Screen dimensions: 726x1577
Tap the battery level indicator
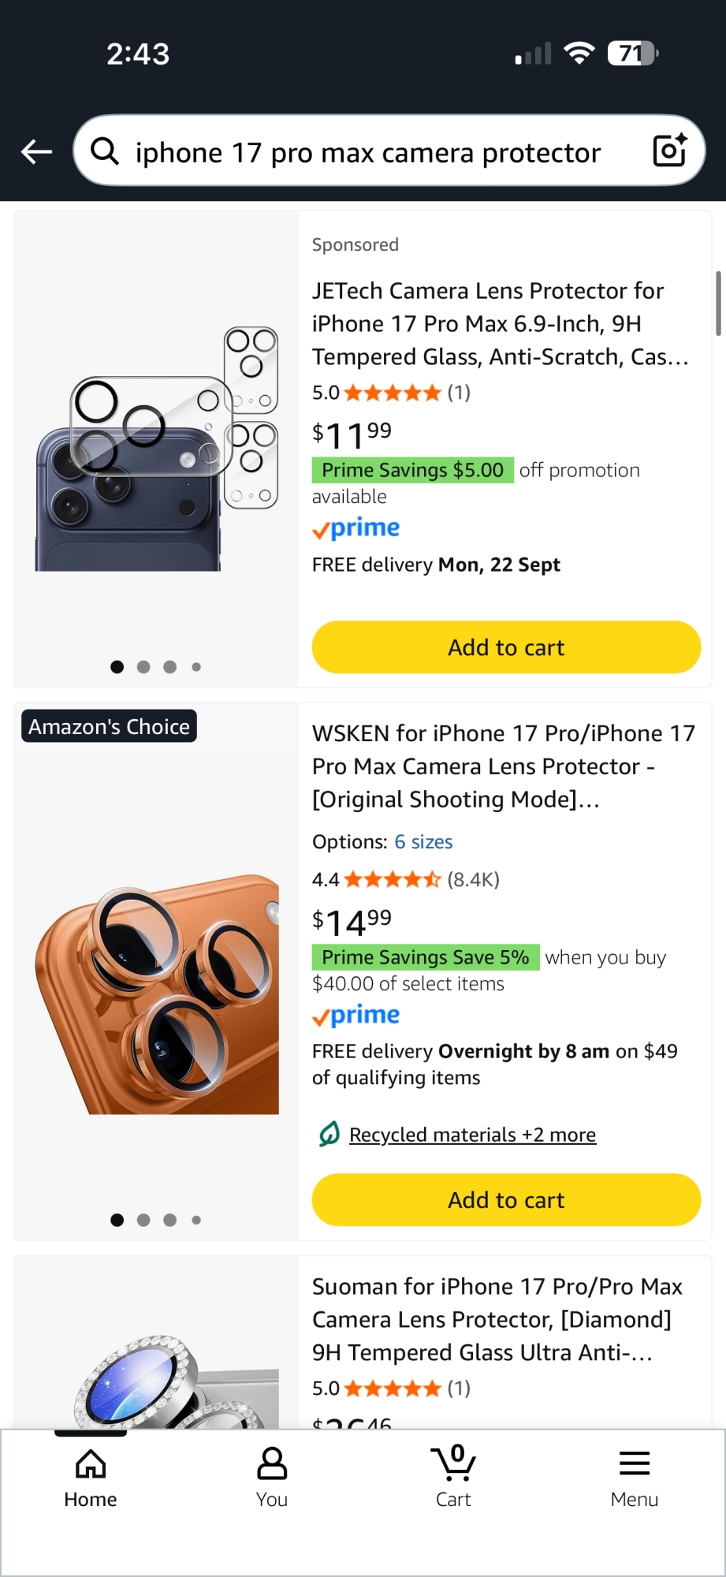coord(632,54)
